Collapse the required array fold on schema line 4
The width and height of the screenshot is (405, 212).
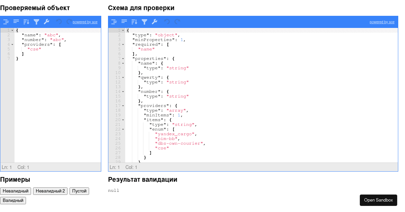coord(123,44)
